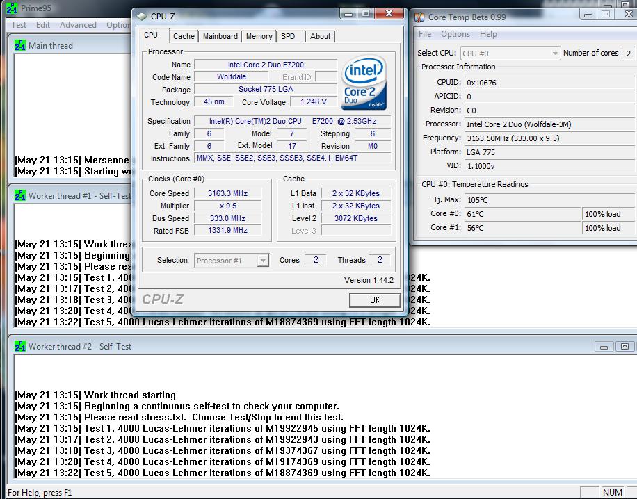Click the Prime95 app icon in title bar
This screenshot has width=637, height=499.
click(12, 8)
